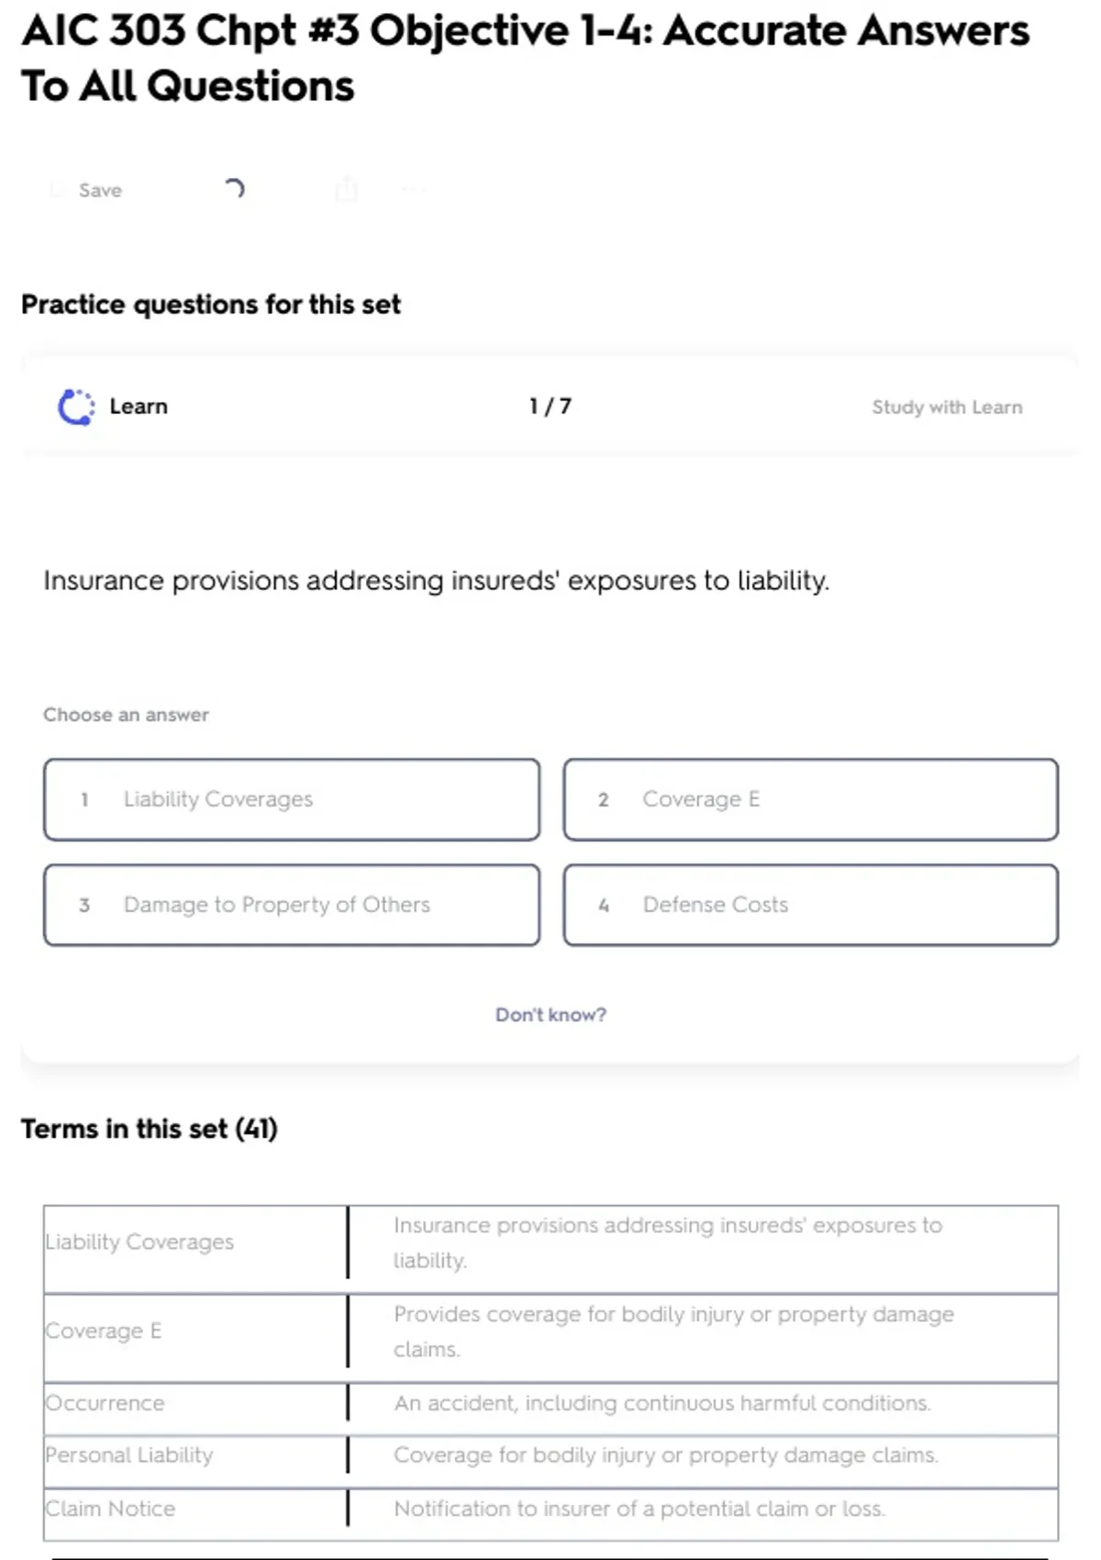Click the Personal Liability term

(129, 1455)
